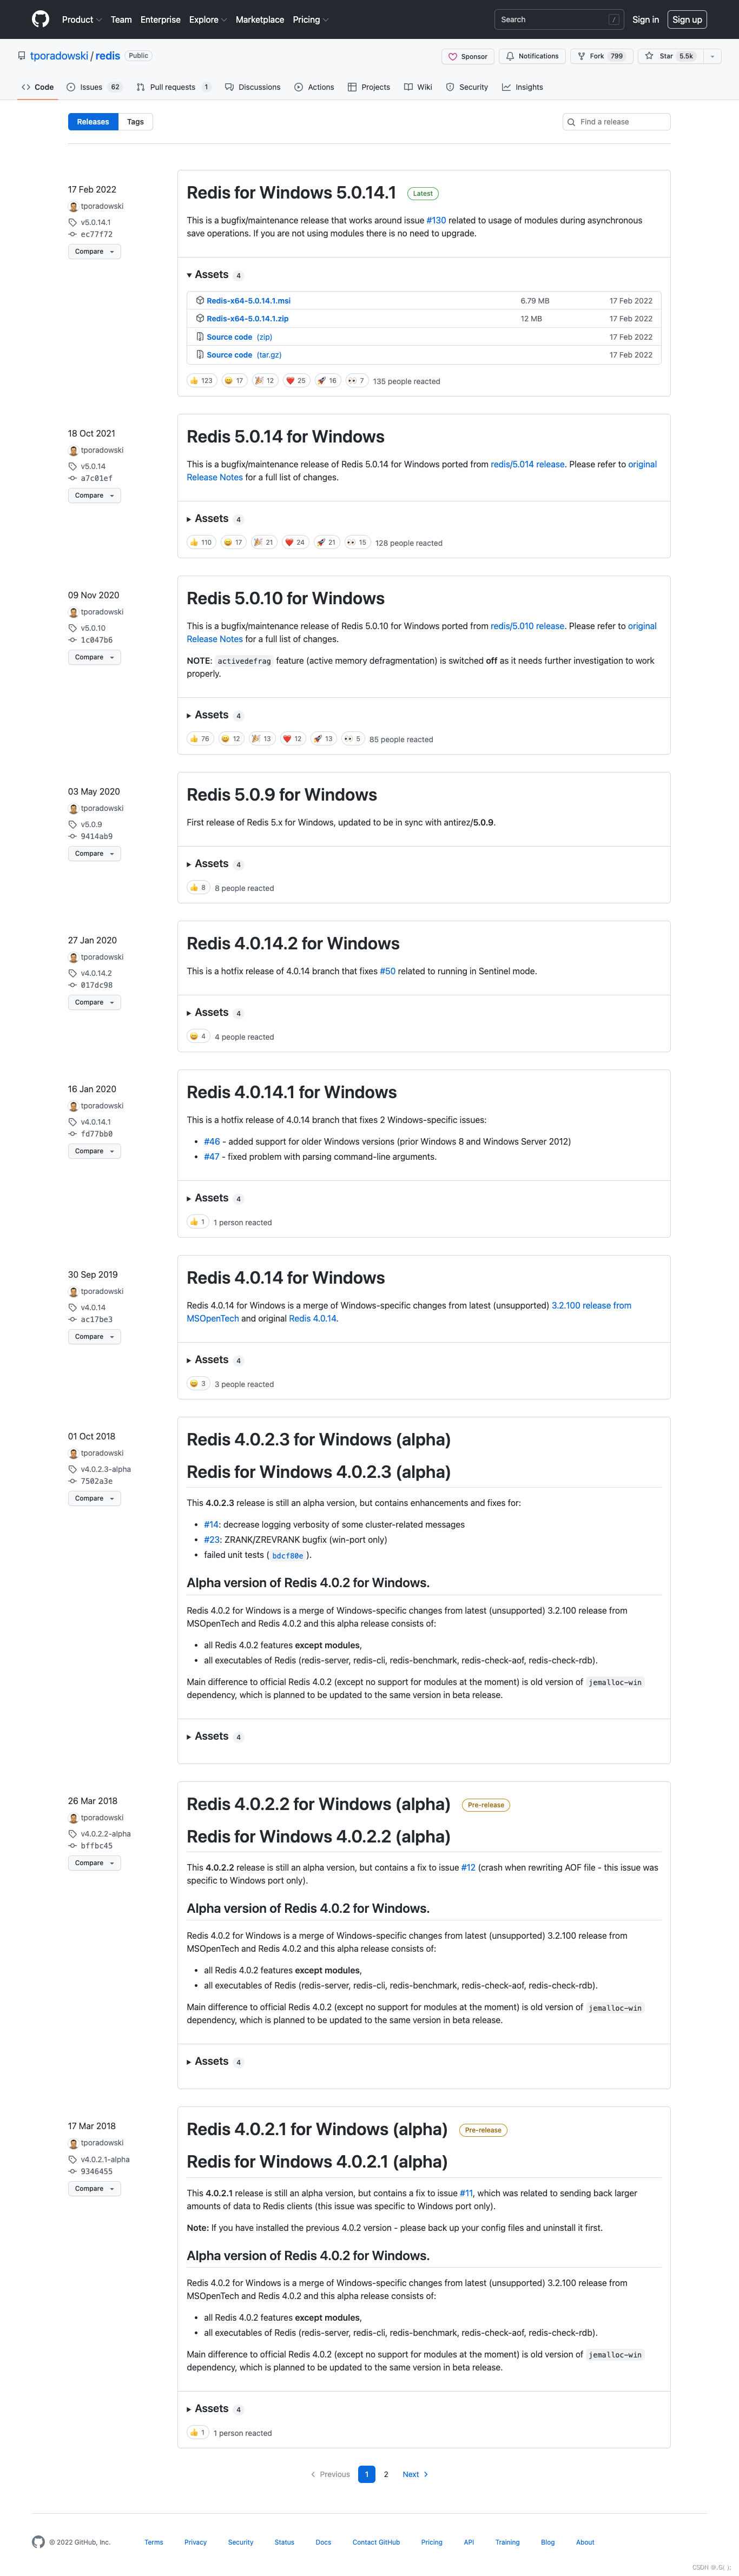Open footer Terms link

coord(153,2542)
